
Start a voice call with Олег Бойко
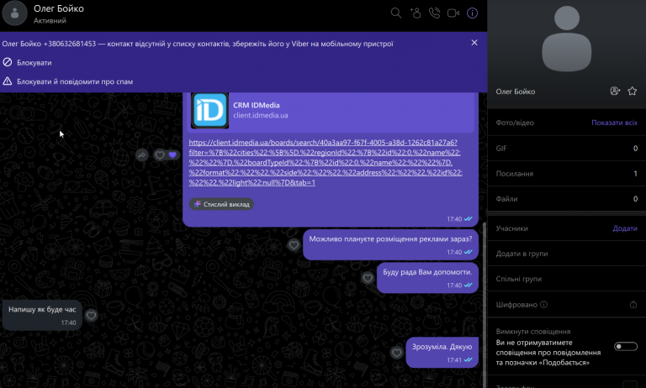tap(434, 13)
